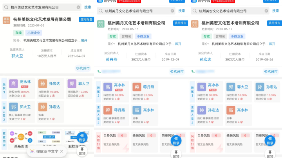Open shareholder 孙宏达 10% card on 杭州美宏 page

[268, 92]
